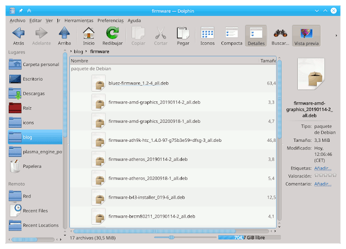Screen dimensions: 346x249
Task: Go up with the Arriba arrow
Action: click(x=64, y=36)
